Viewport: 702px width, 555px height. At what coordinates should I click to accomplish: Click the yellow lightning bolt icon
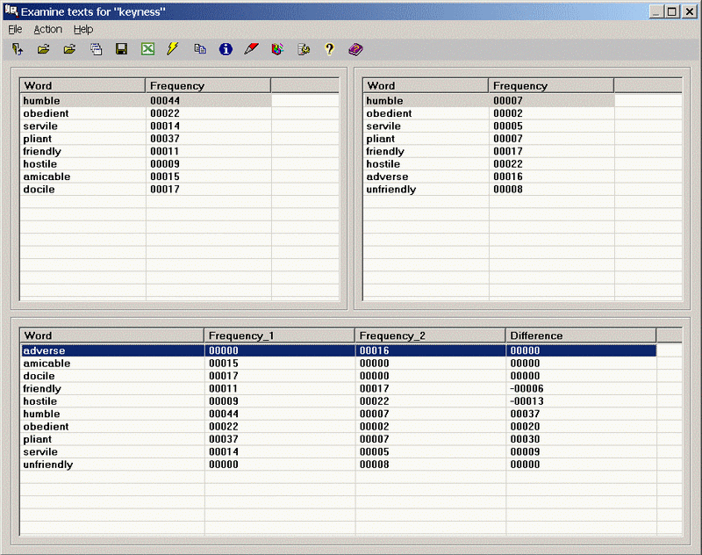click(173, 49)
